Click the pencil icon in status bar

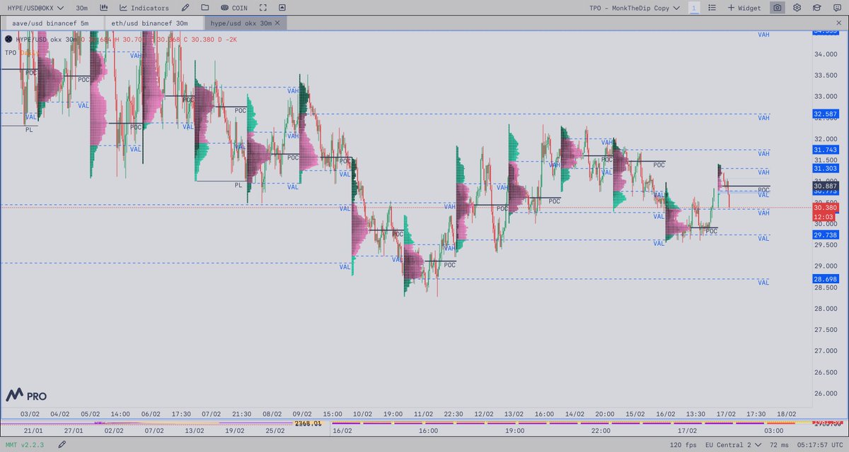click(62, 445)
